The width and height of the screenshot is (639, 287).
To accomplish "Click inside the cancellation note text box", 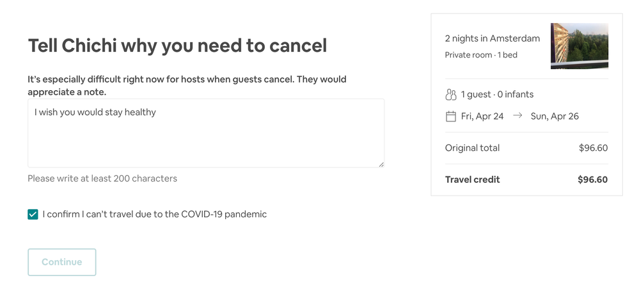I will [206, 133].
